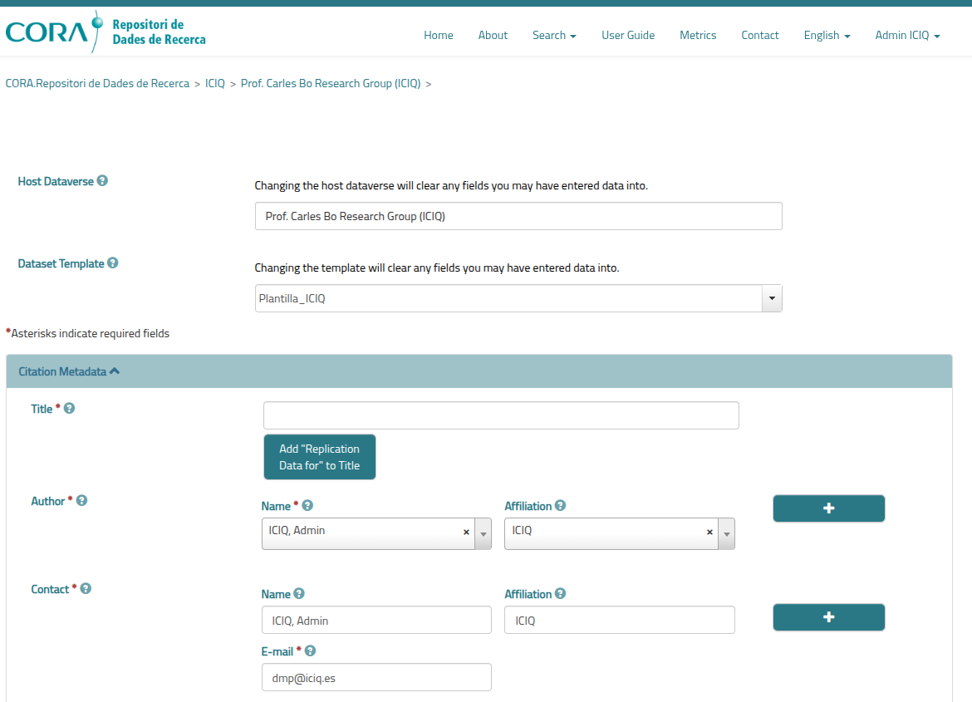972x702 pixels.
Task: Open the Dataset Template dropdown
Action: 772,298
